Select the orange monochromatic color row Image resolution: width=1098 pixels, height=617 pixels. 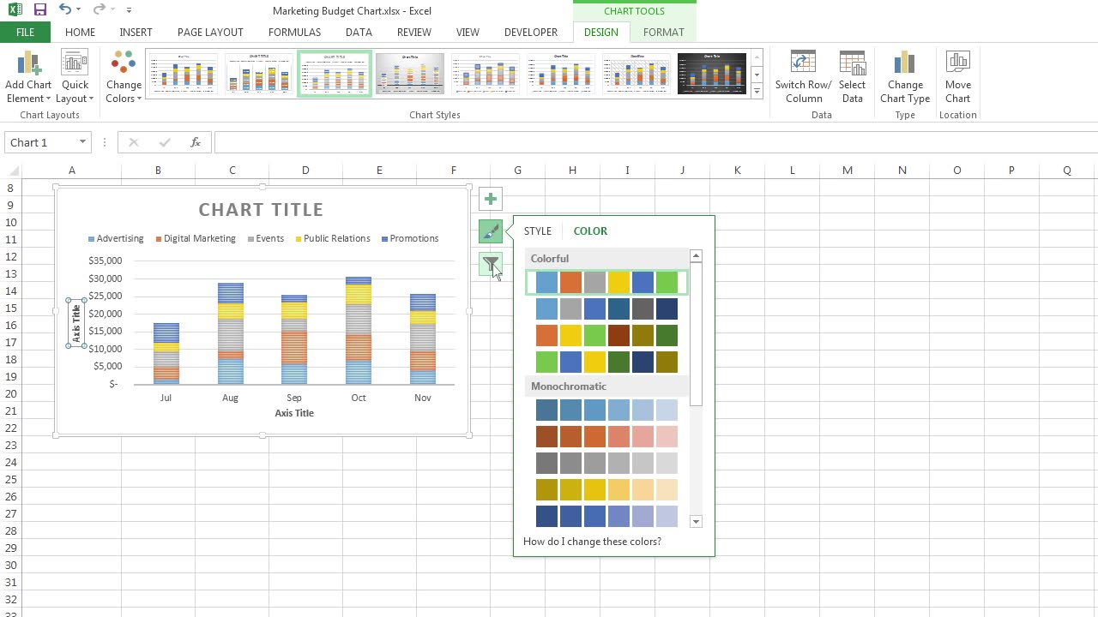point(606,437)
